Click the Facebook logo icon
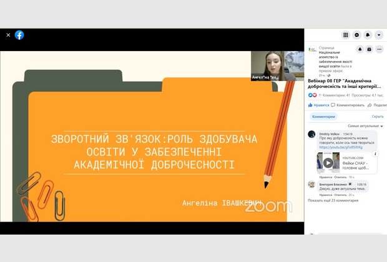The width and height of the screenshot is (387, 262). (x=19, y=35)
